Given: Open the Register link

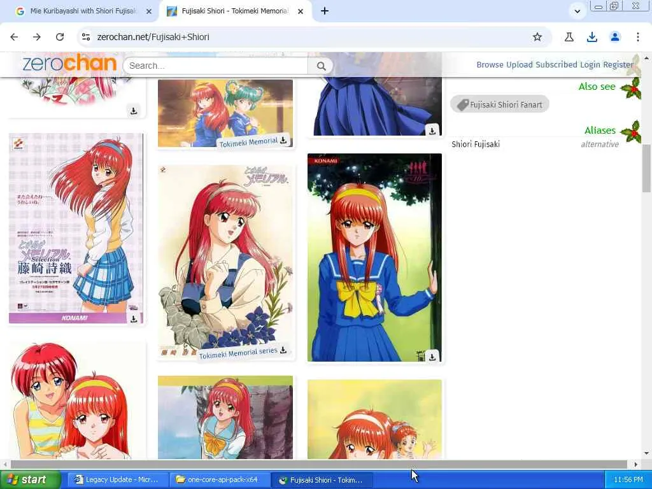Looking at the screenshot, I should [618, 64].
